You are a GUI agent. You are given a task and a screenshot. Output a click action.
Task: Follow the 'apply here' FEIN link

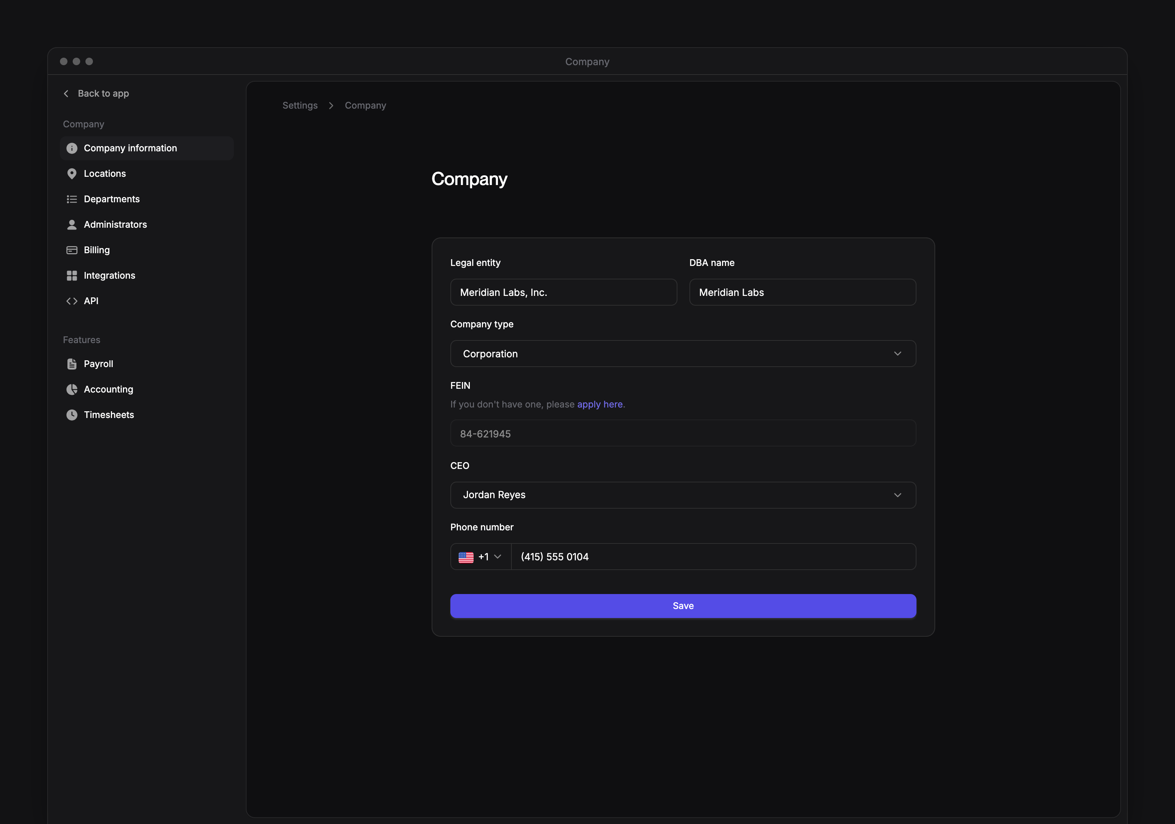coord(600,405)
